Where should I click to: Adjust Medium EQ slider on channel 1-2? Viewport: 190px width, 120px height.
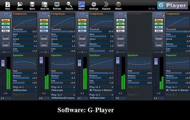(25, 78)
